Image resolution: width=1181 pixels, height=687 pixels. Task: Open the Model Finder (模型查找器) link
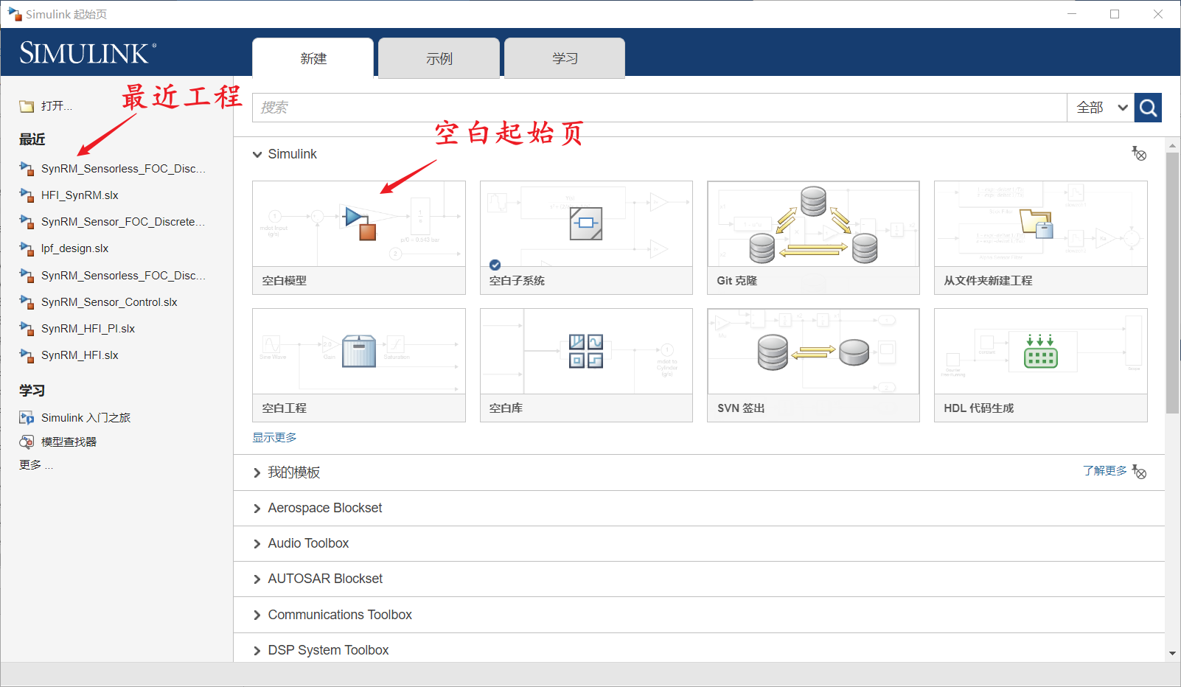[69, 442]
